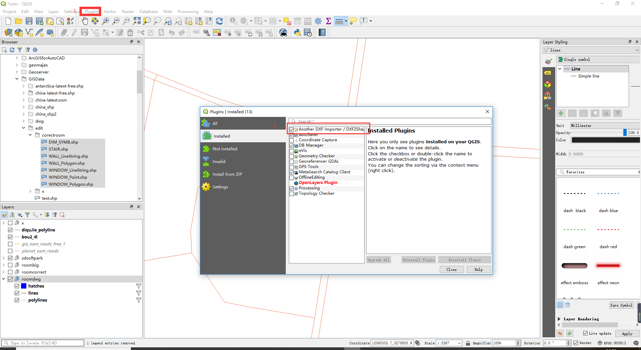The height and width of the screenshot is (350, 641).
Task: Toggle the Render checkbox in status bar
Action: (576, 343)
